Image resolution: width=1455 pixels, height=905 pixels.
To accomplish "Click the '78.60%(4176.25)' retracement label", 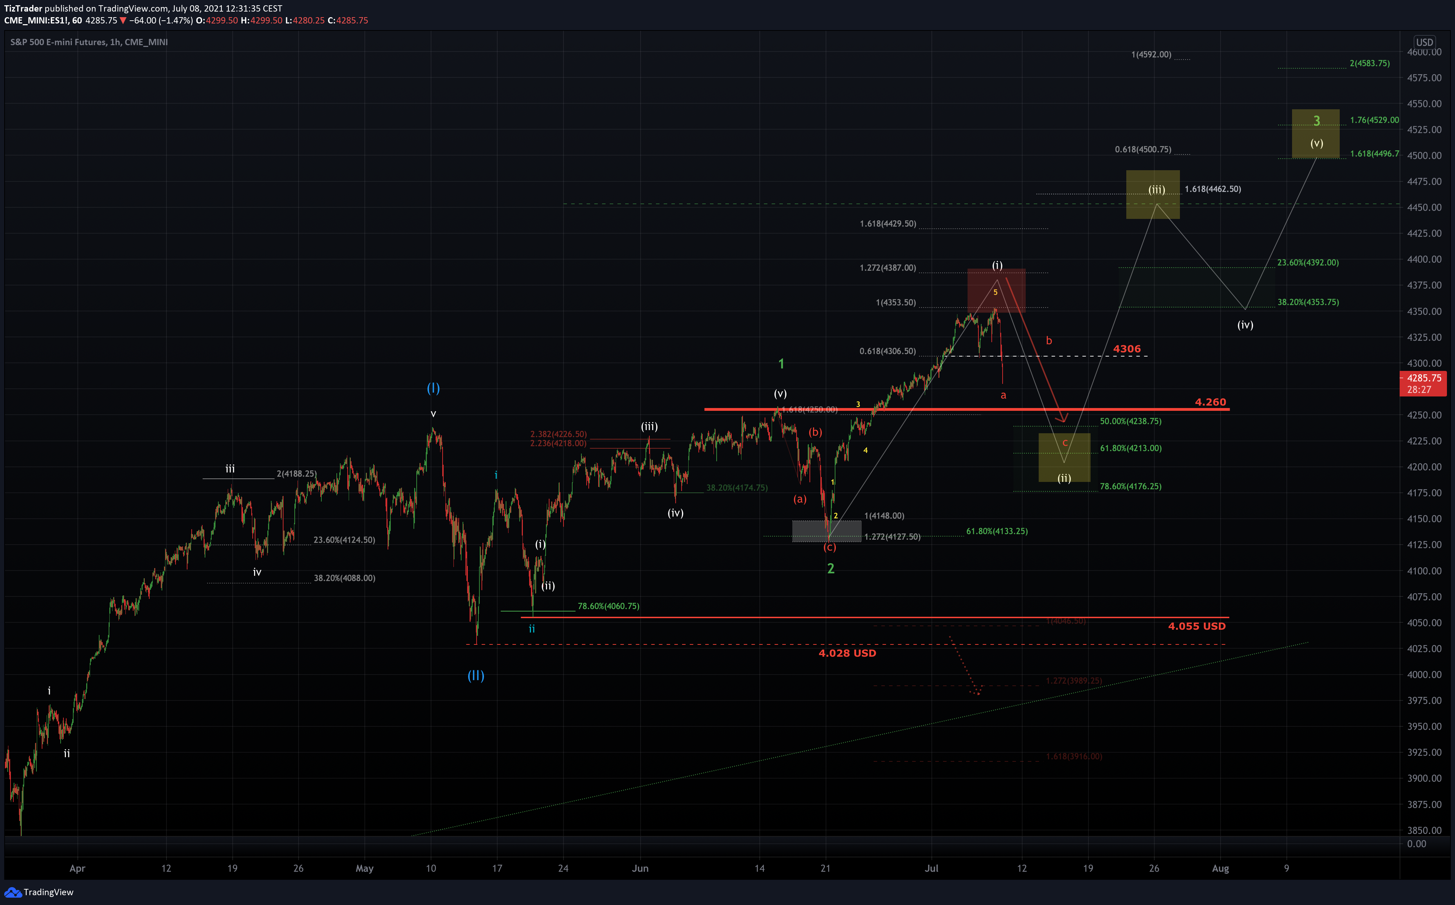I will click(x=1130, y=486).
